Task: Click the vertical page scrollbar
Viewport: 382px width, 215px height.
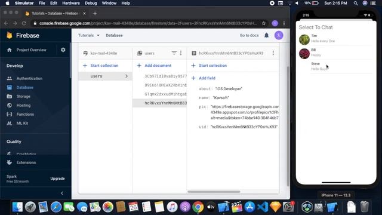Action: tap(288, 126)
